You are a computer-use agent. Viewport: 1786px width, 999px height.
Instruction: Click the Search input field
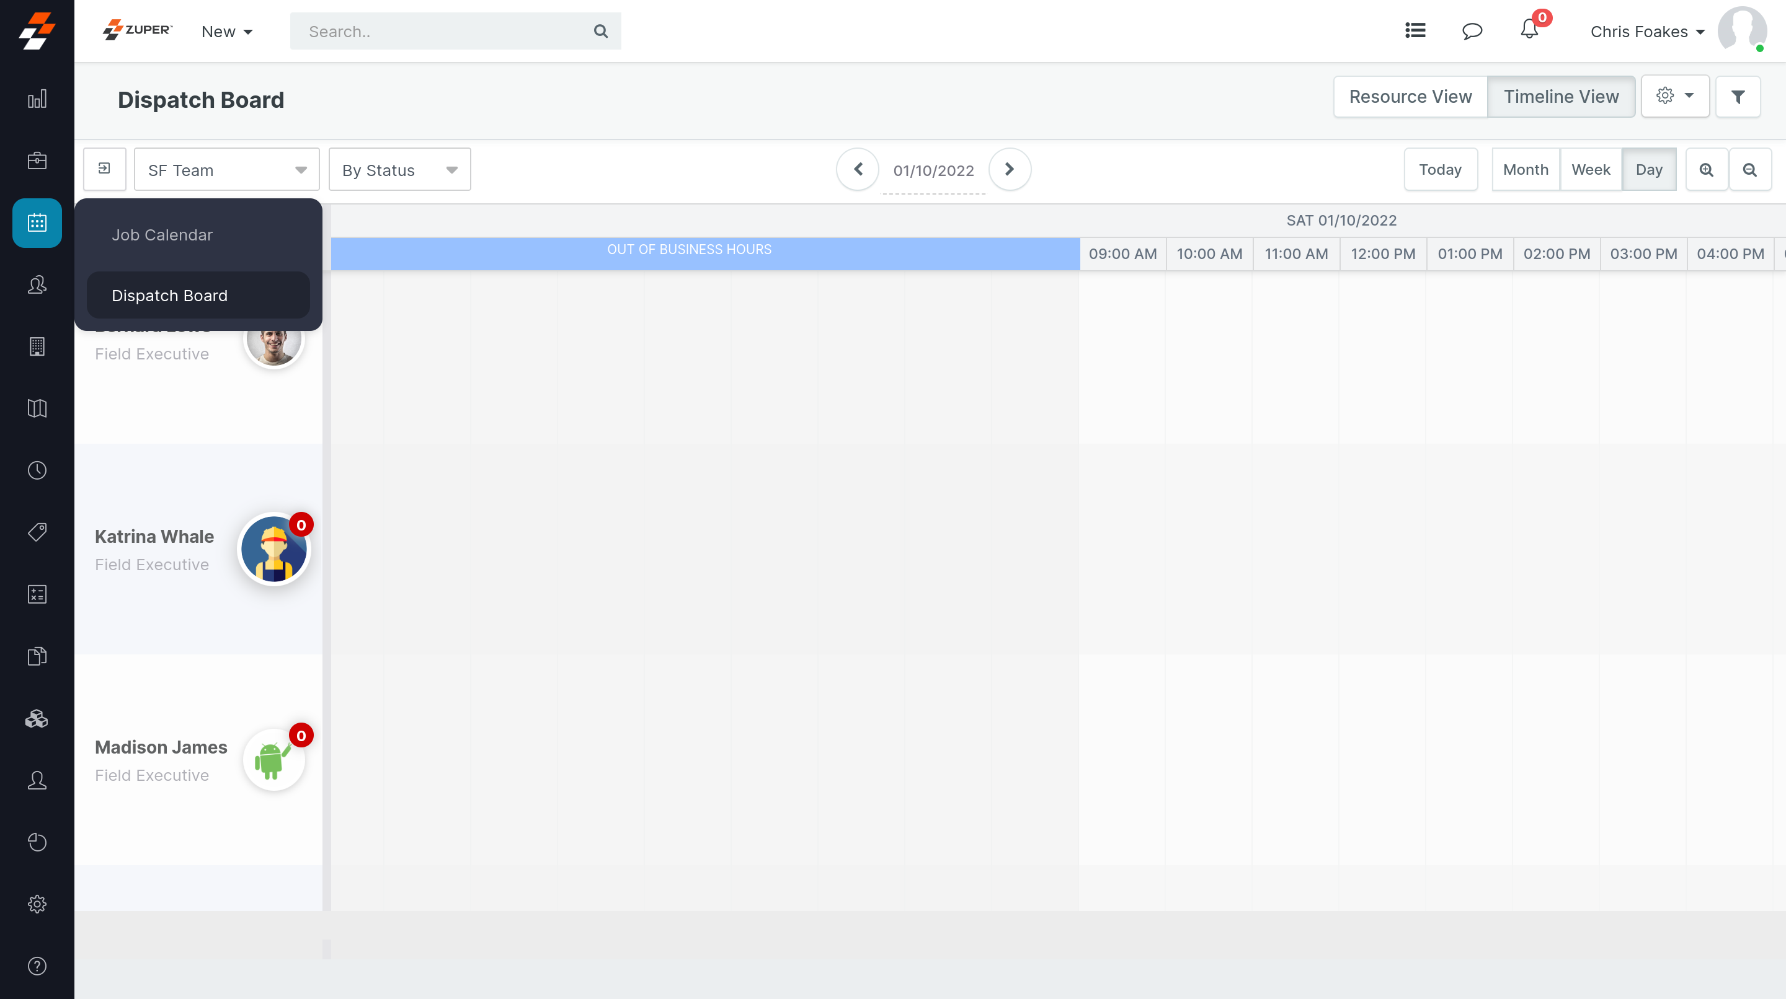[444, 32]
